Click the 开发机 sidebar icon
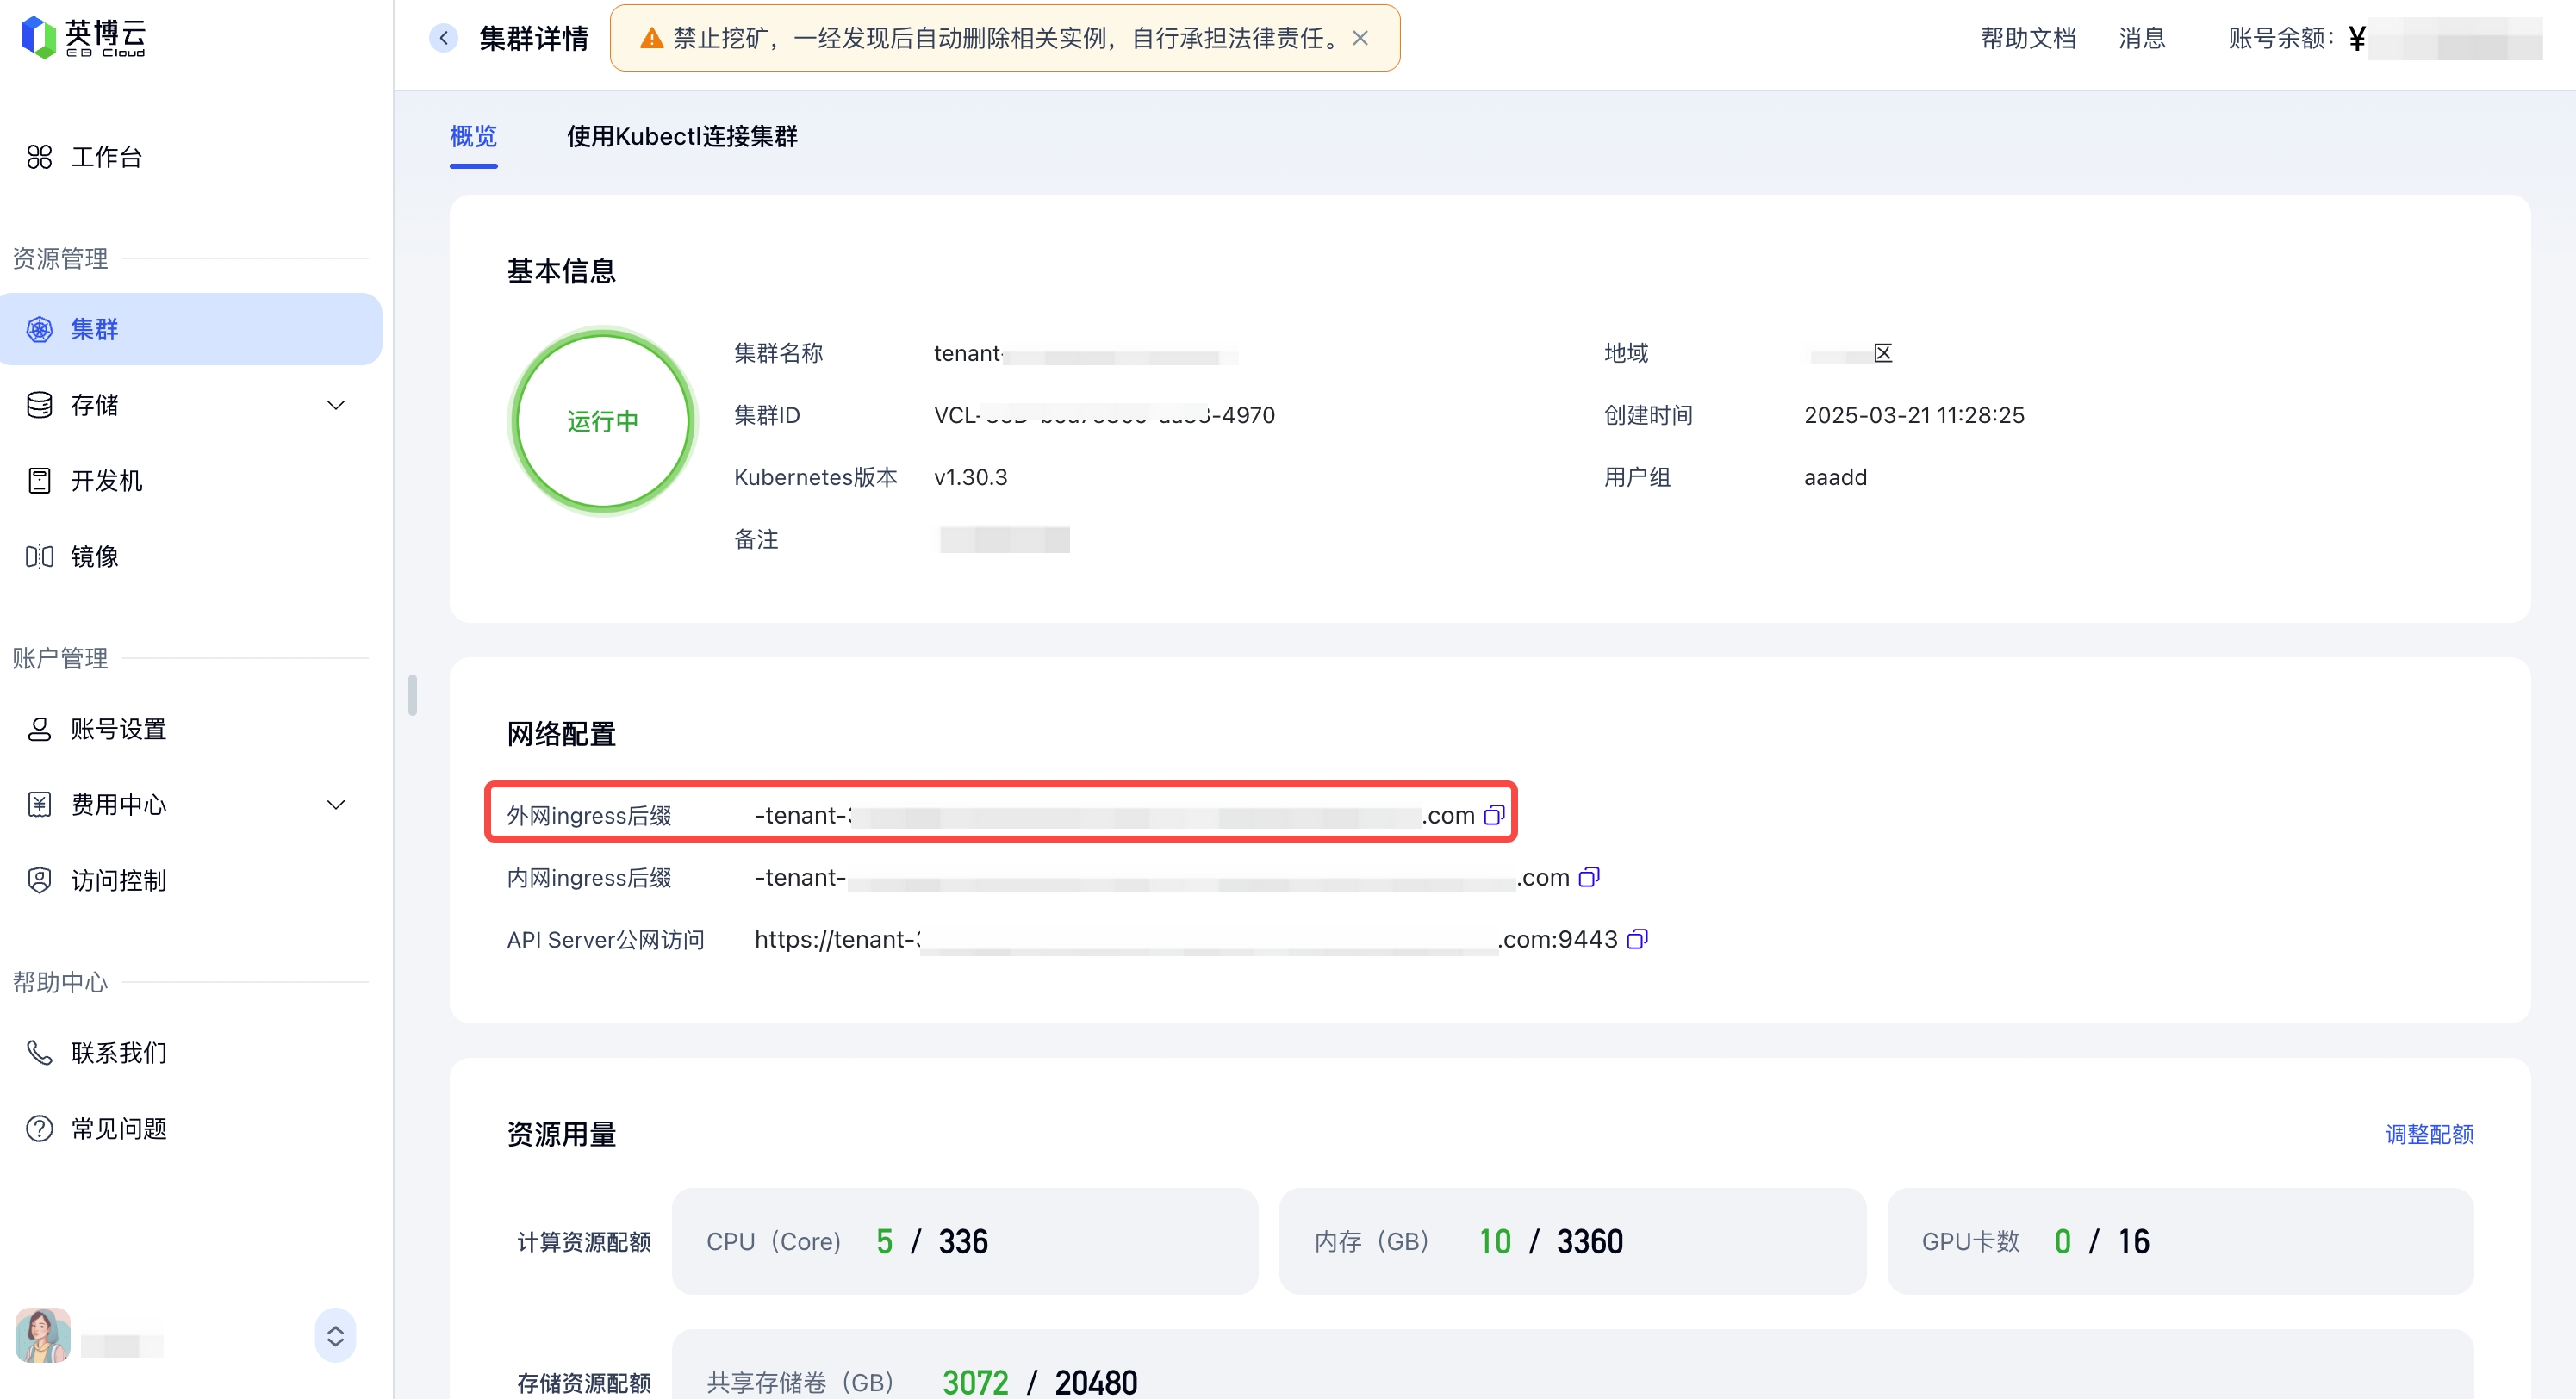 tap(39, 481)
